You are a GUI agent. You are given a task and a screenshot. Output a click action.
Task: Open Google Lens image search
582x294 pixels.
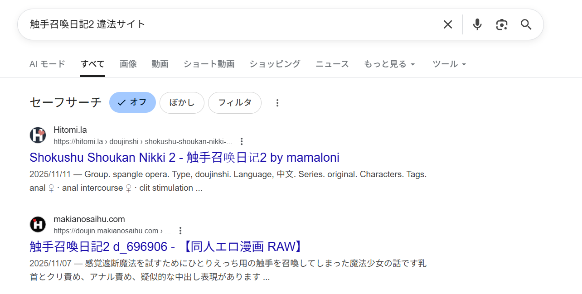(x=501, y=24)
